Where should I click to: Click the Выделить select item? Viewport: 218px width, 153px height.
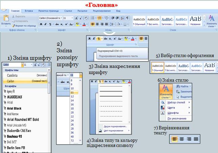[184, 97]
